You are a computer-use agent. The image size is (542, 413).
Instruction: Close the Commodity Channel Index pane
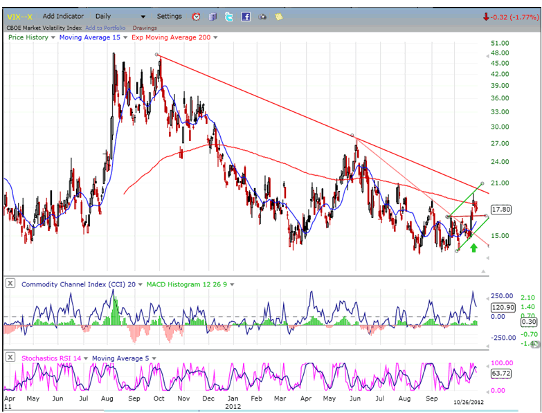point(12,284)
